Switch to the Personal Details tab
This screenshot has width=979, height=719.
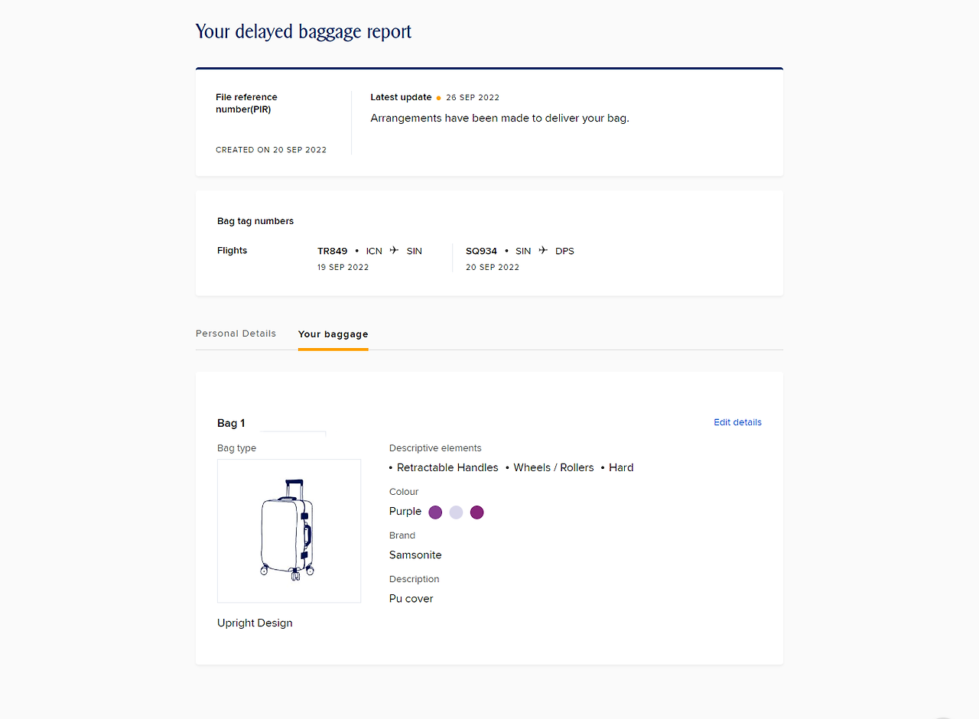point(236,333)
